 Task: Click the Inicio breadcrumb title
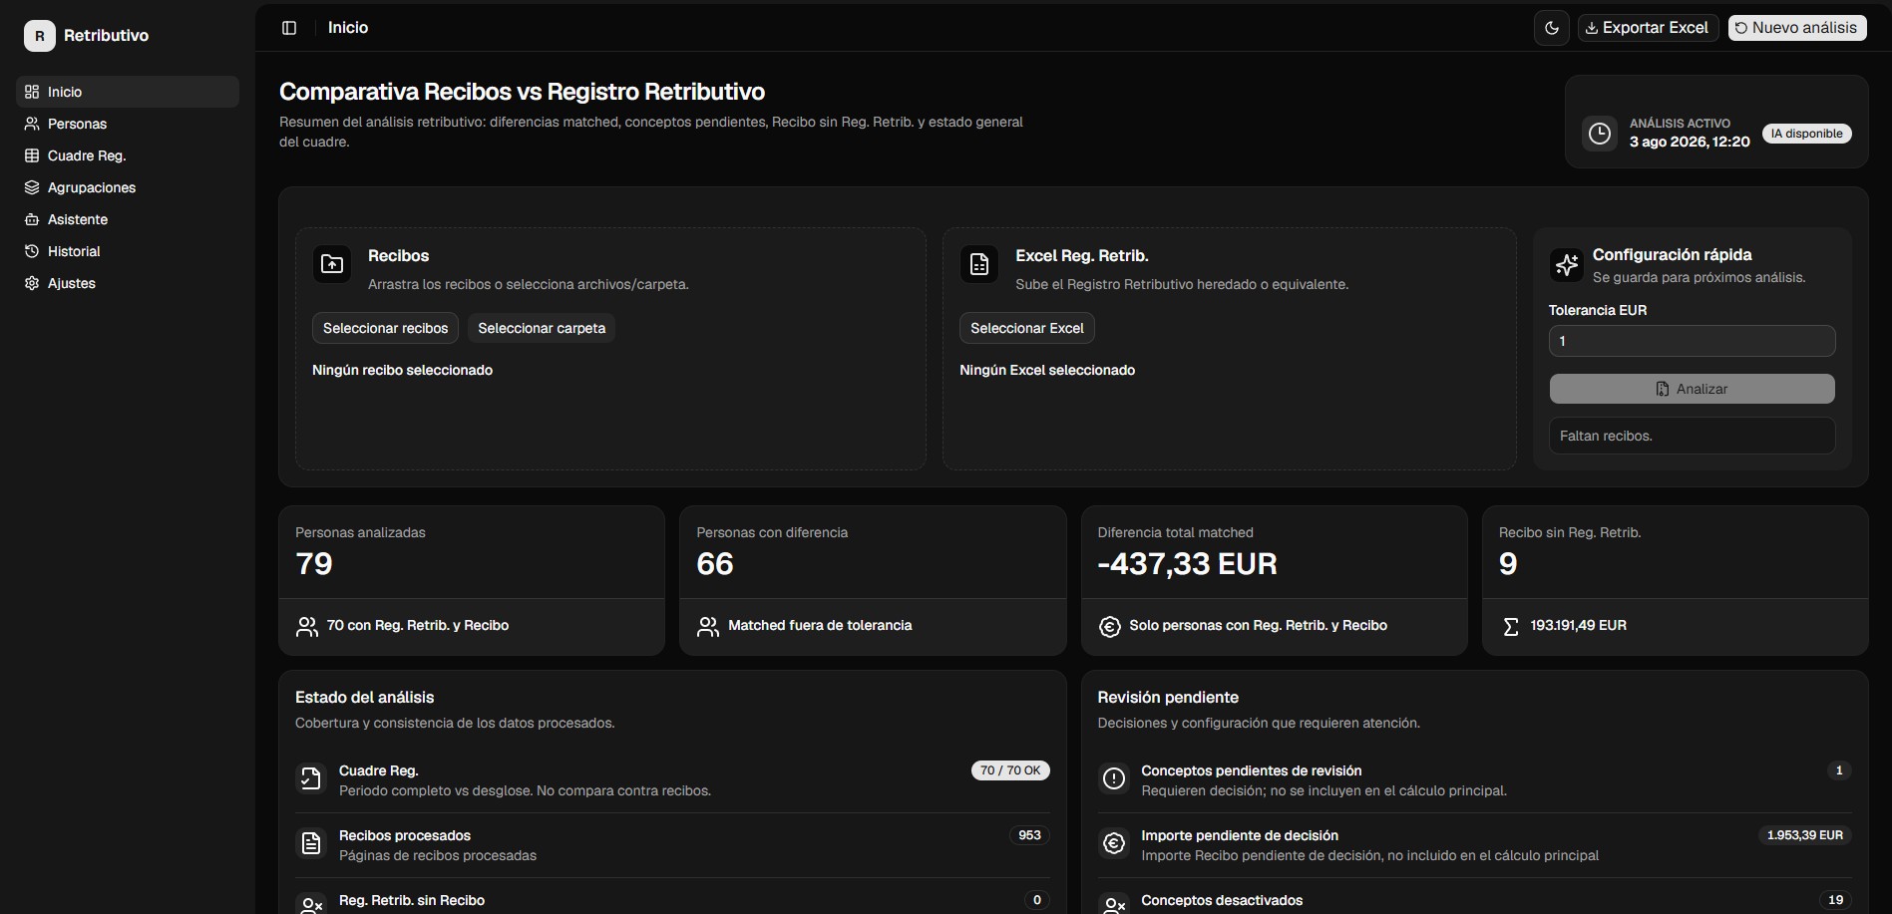point(348,28)
